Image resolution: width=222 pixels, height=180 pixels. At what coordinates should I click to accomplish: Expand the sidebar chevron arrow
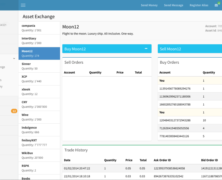[14, 58]
